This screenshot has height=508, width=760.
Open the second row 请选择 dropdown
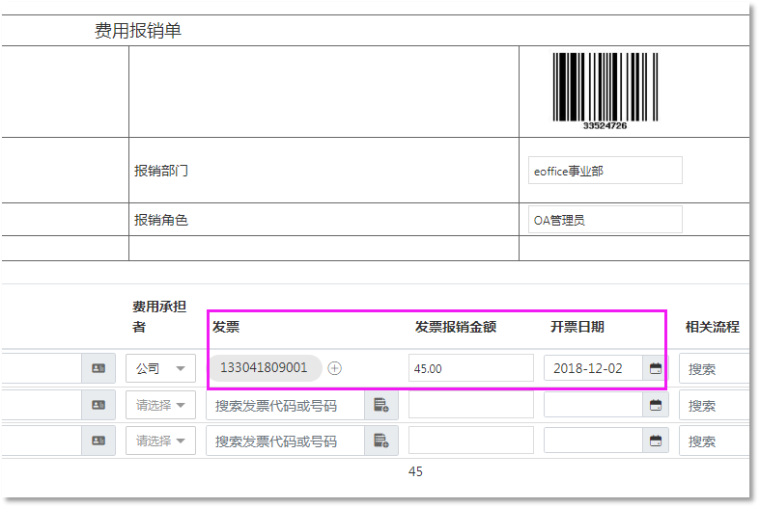pyautogui.click(x=160, y=405)
